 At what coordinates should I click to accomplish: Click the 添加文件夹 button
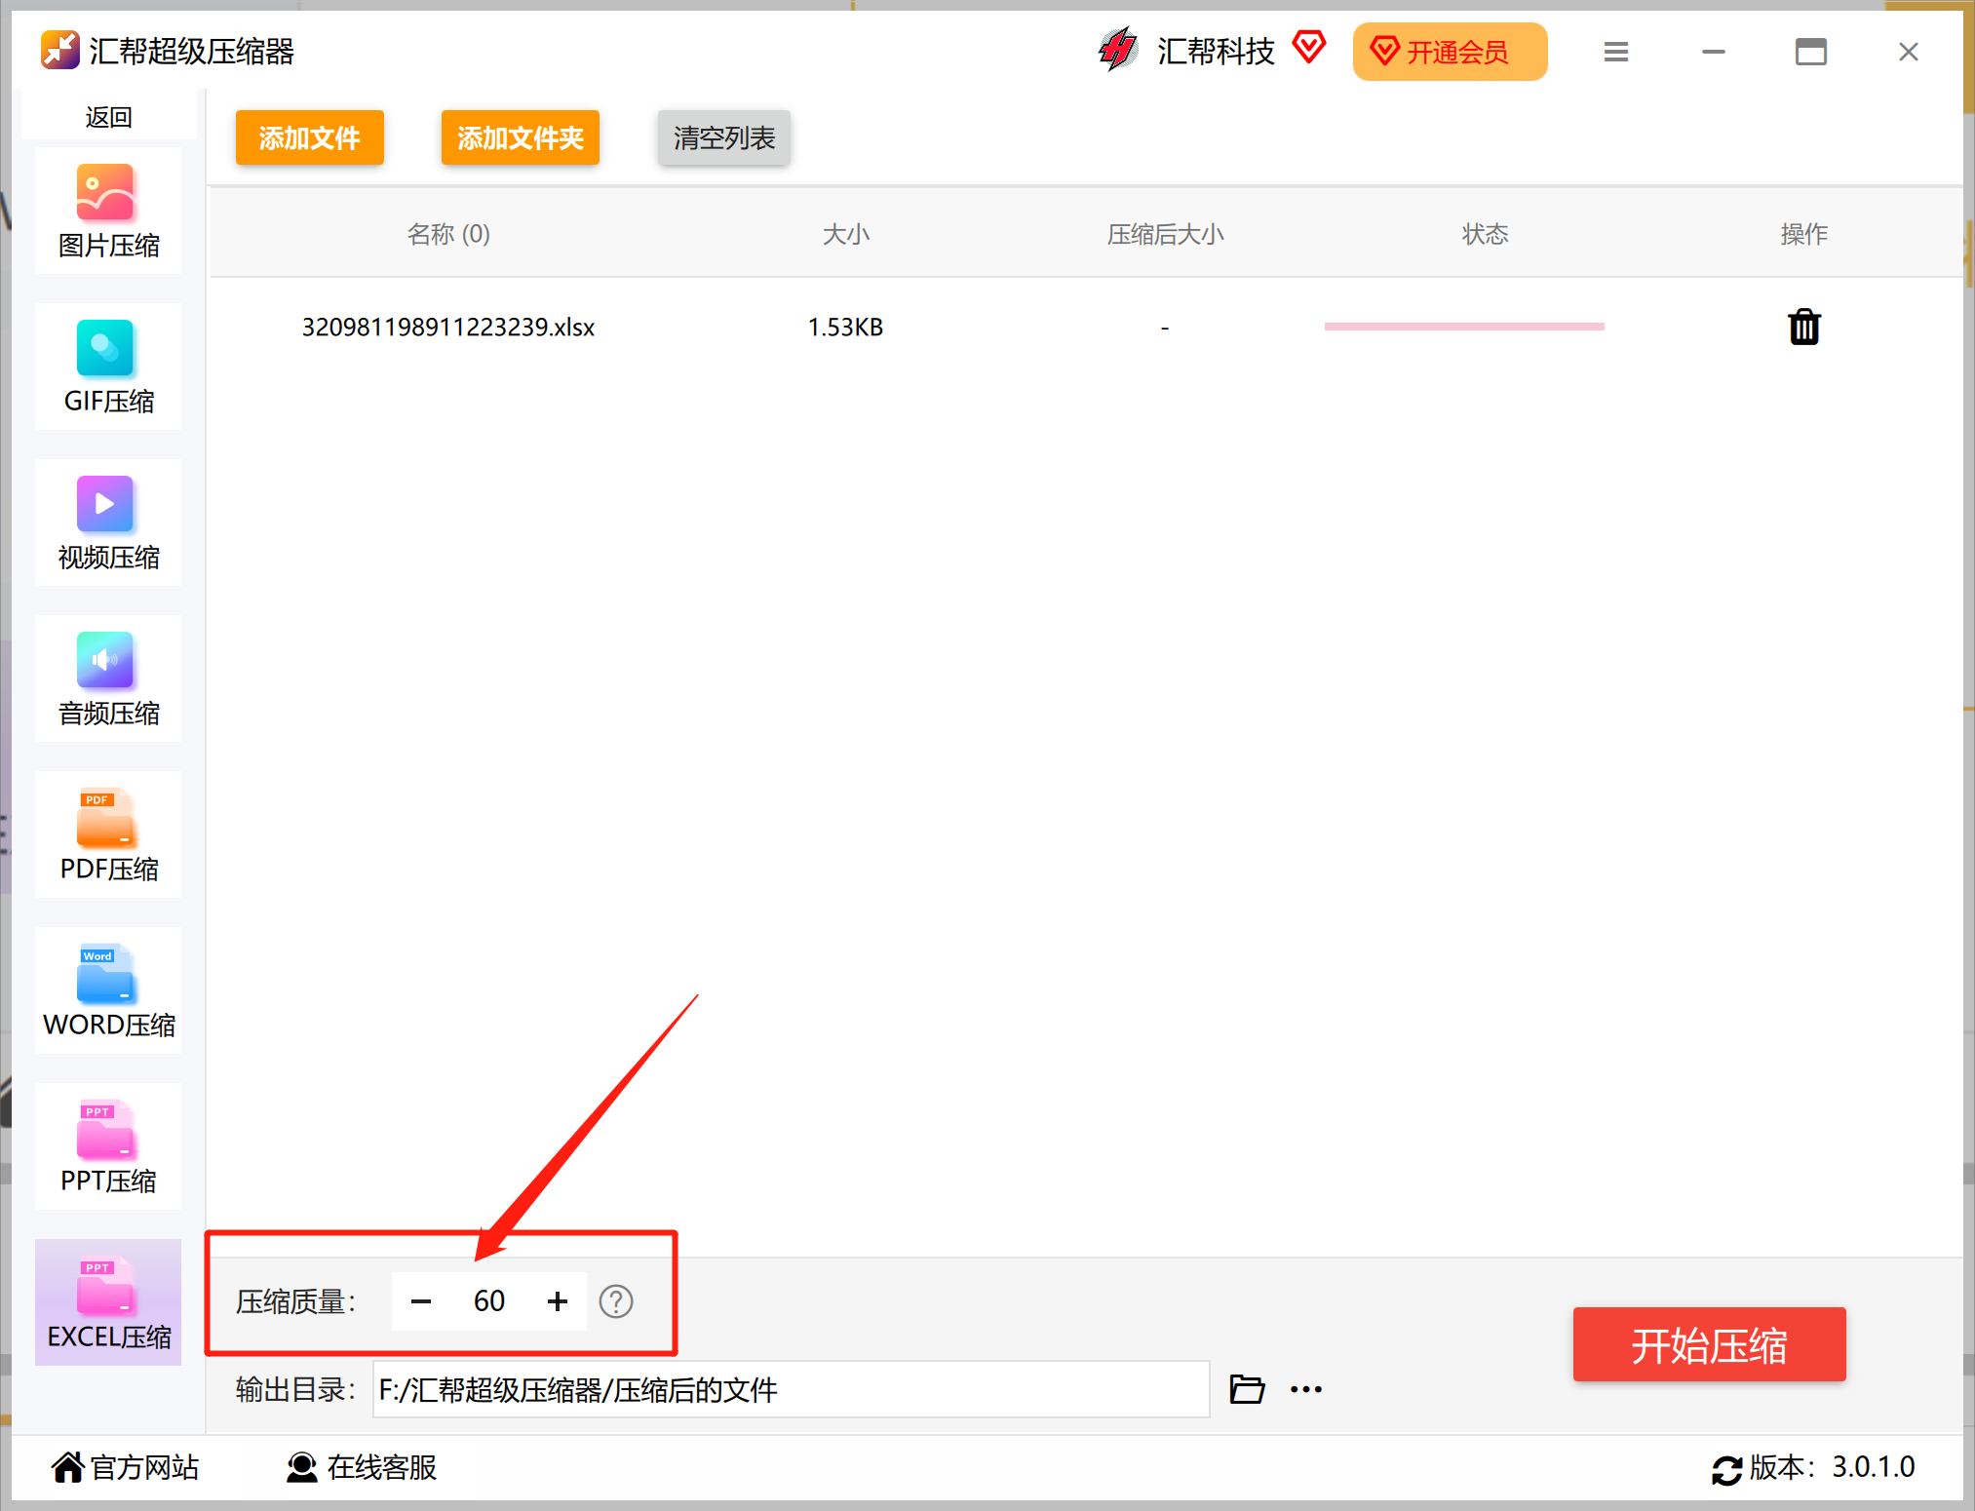coord(521,137)
